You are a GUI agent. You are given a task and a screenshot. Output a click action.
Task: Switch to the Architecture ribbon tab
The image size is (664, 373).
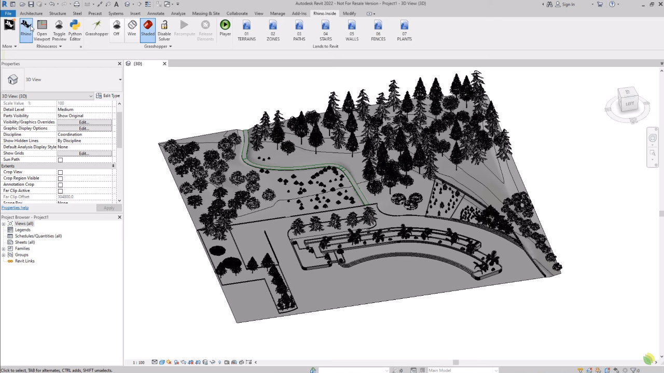pos(31,13)
